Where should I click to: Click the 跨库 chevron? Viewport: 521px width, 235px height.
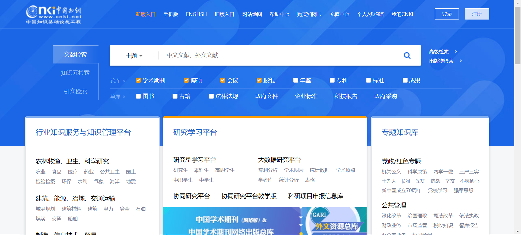(x=124, y=81)
